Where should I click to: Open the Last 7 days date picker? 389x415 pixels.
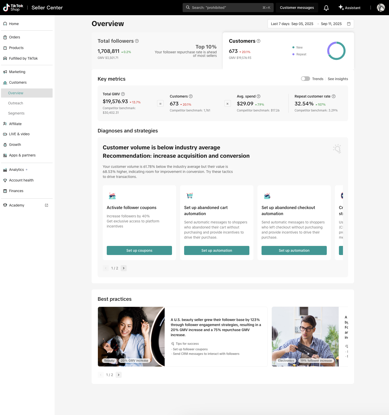pos(292,24)
